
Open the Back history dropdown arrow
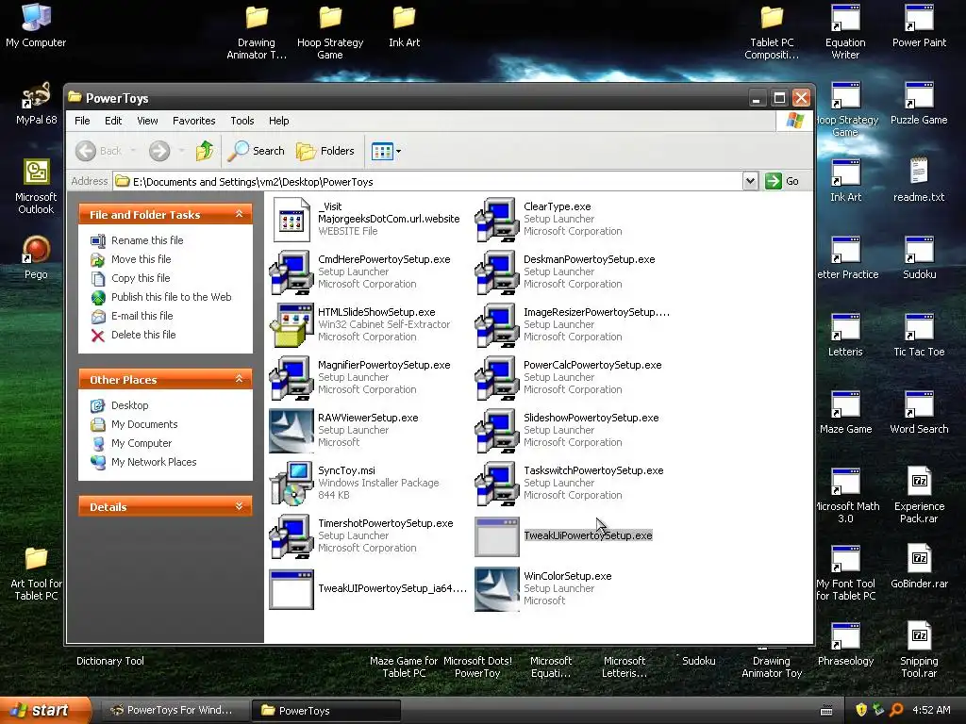coord(132,151)
